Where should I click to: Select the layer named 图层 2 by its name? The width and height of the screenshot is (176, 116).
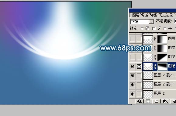point(159,93)
